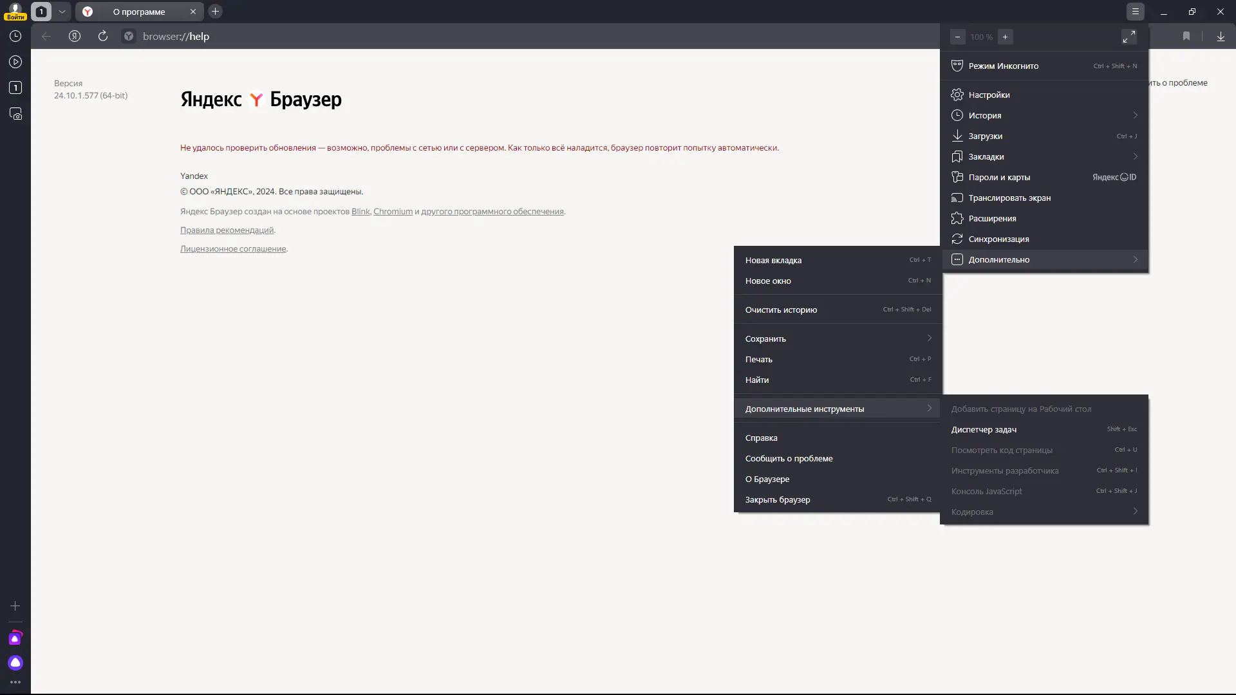Viewport: 1236px width, 695px height.
Task: Open the video player sidebar icon
Action: 15,62
